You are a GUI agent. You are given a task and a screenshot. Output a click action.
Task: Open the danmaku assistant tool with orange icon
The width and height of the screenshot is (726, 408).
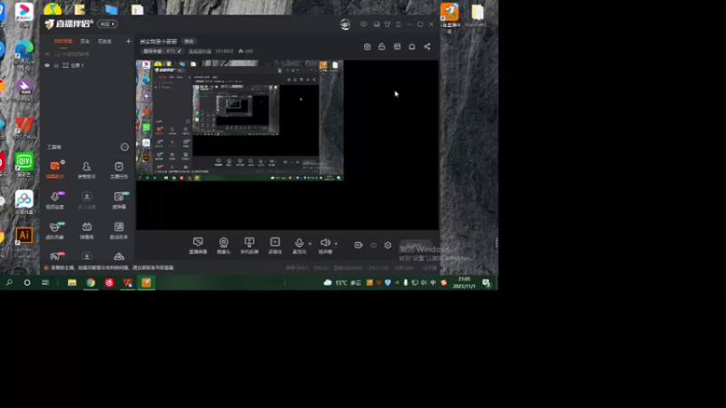55,170
